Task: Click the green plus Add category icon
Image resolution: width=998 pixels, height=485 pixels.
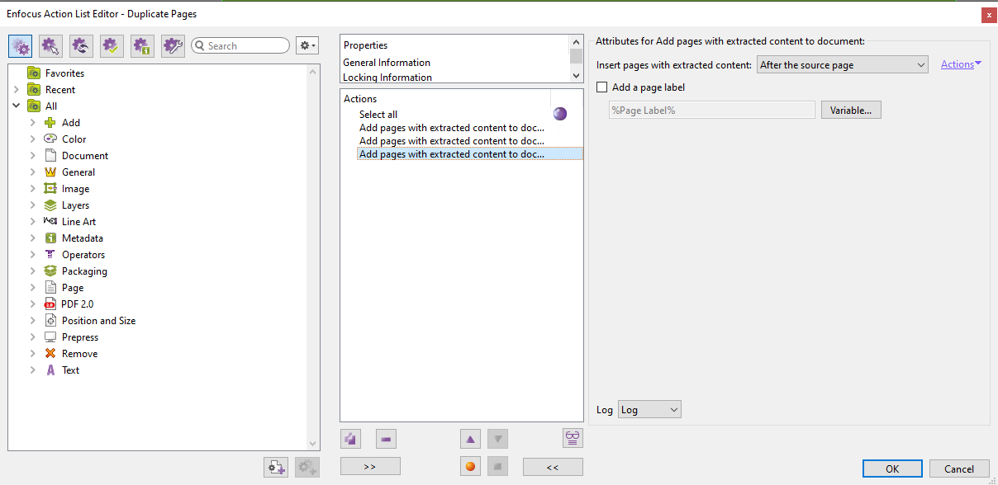Action: coord(50,122)
